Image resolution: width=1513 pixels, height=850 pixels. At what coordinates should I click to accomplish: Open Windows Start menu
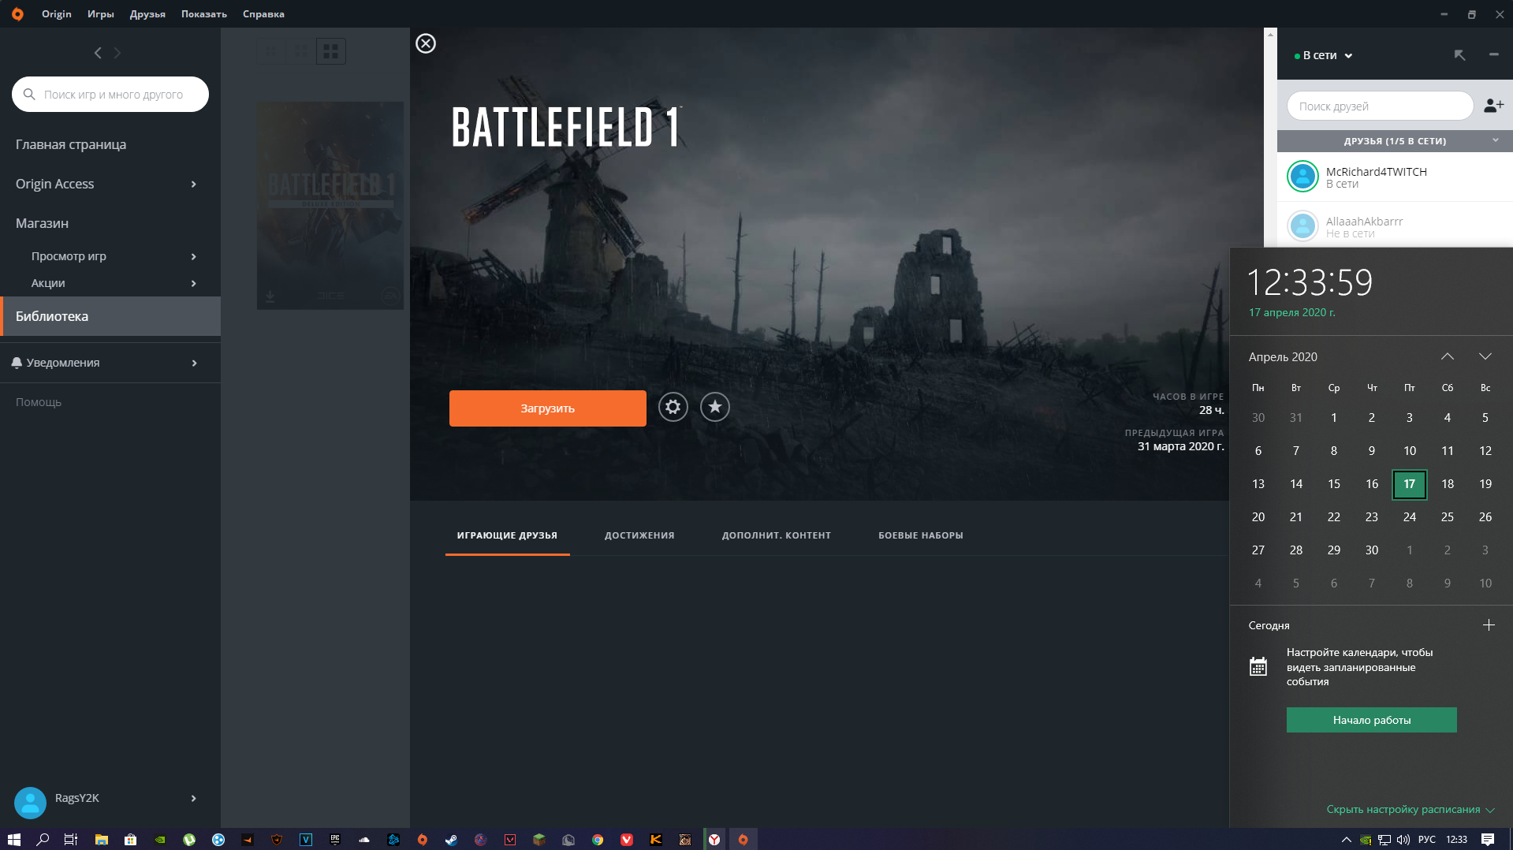(x=14, y=840)
